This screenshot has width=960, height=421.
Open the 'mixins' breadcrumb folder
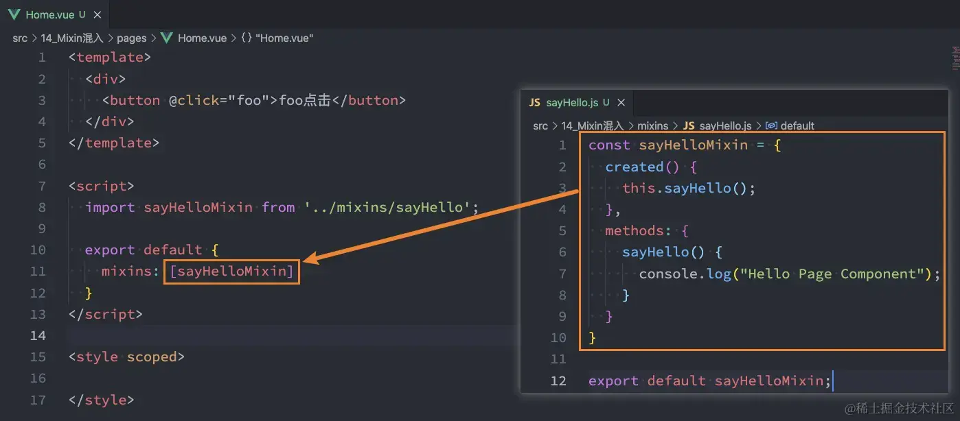(653, 126)
